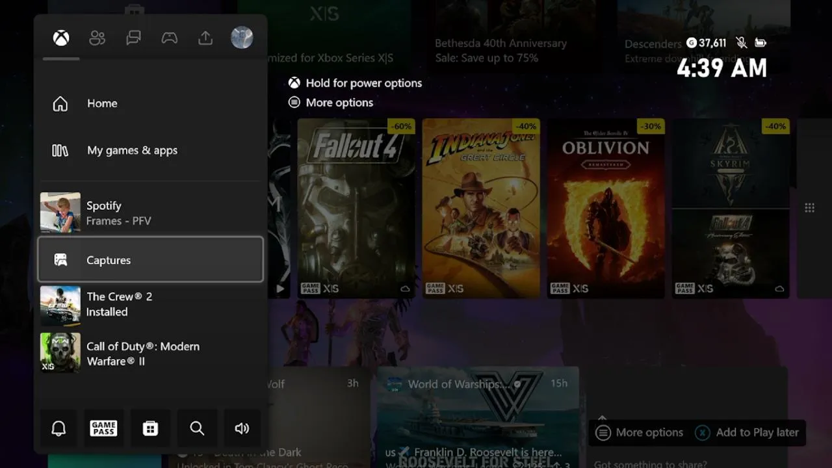Open the search icon
This screenshot has height=468, width=832.
(197, 428)
